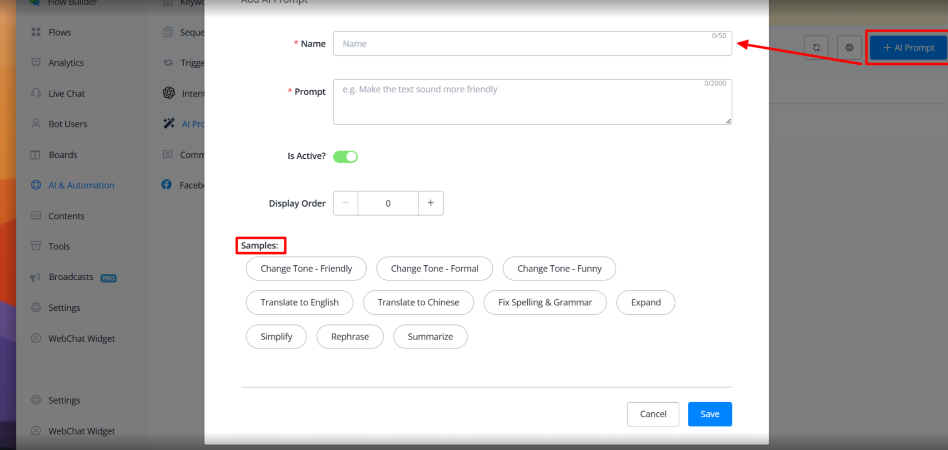Click the Boards icon in sidebar

(x=35, y=155)
